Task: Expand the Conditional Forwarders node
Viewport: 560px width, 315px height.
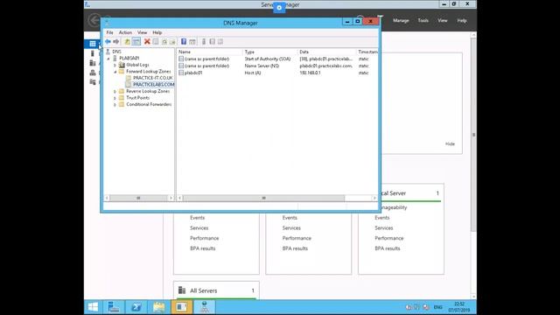Action: (115, 105)
